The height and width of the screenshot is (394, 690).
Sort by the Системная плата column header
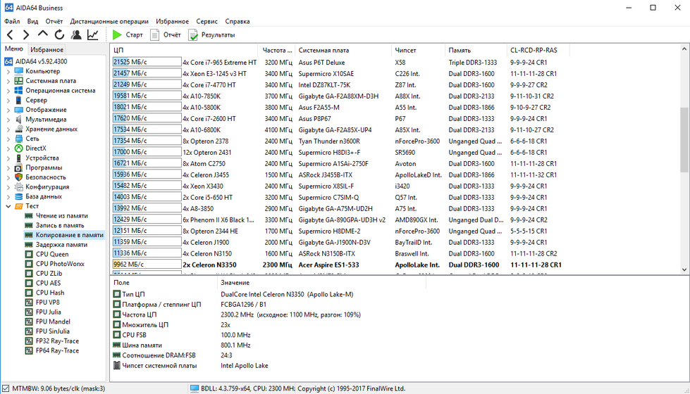point(324,51)
